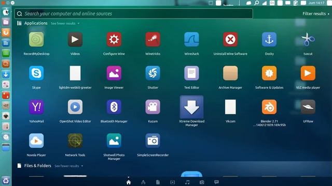This screenshot has height=186, width=332.
Task: Collapse Applications with See fewer results
Action: click(x=65, y=23)
